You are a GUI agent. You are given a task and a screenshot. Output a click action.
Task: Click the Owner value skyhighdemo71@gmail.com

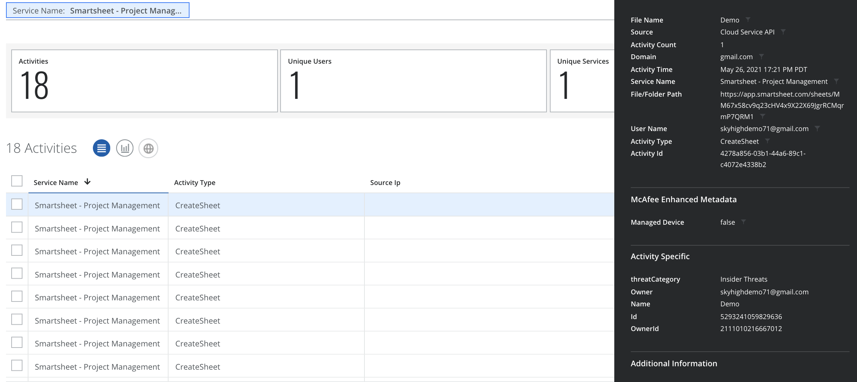(764, 292)
